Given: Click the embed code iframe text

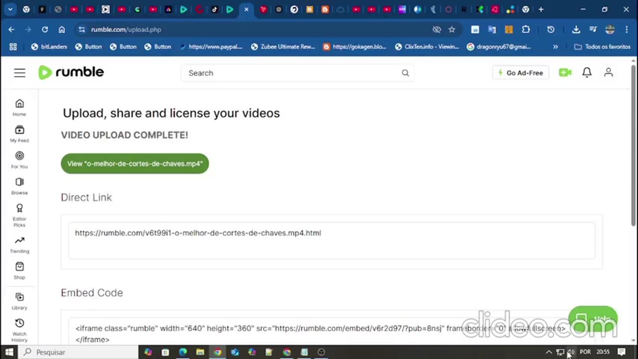Looking at the screenshot, I should point(320,334).
